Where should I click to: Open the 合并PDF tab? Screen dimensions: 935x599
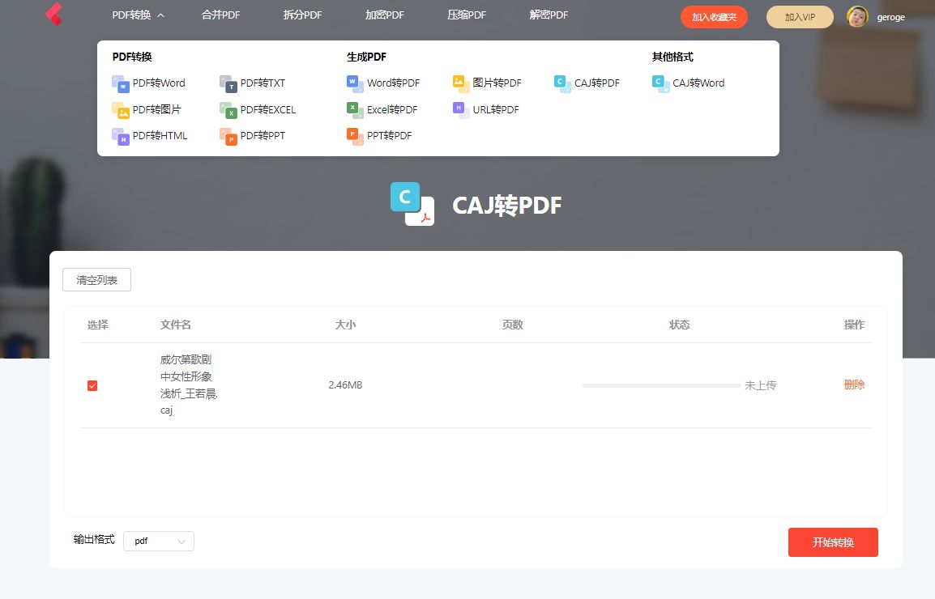[220, 15]
